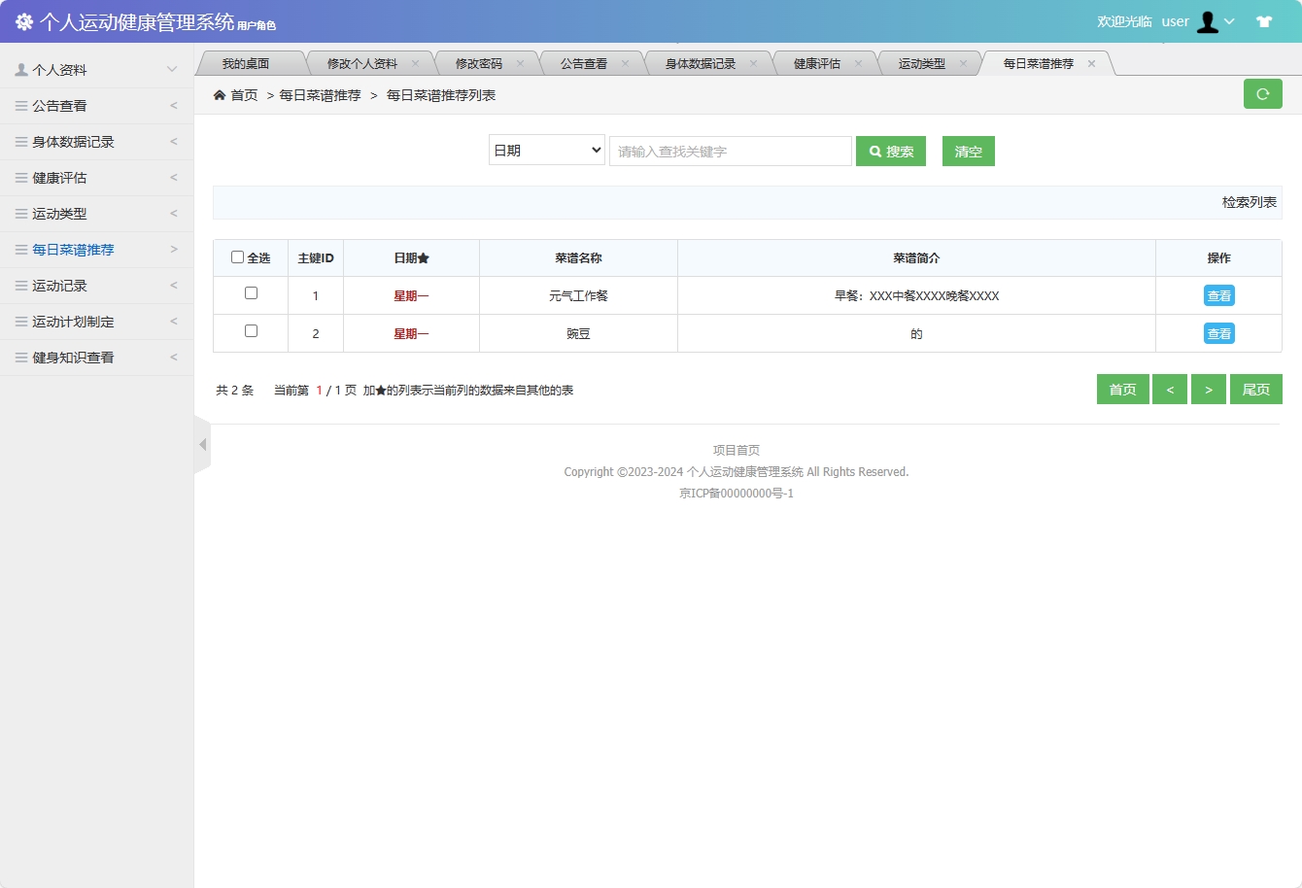The image size is (1302, 888).
Task: Click the 项目首页 footer link
Action: pos(737,449)
